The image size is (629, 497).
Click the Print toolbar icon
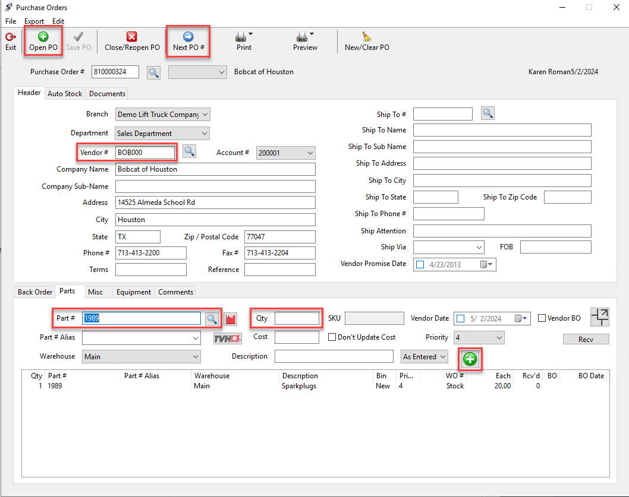241,37
